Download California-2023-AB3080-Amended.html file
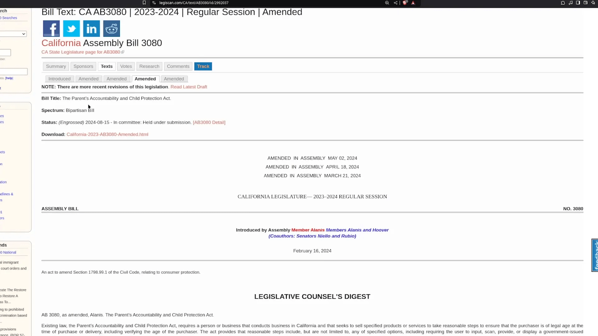Image resolution: width=598 pixels, height=336 pixels. click(107, 134)
